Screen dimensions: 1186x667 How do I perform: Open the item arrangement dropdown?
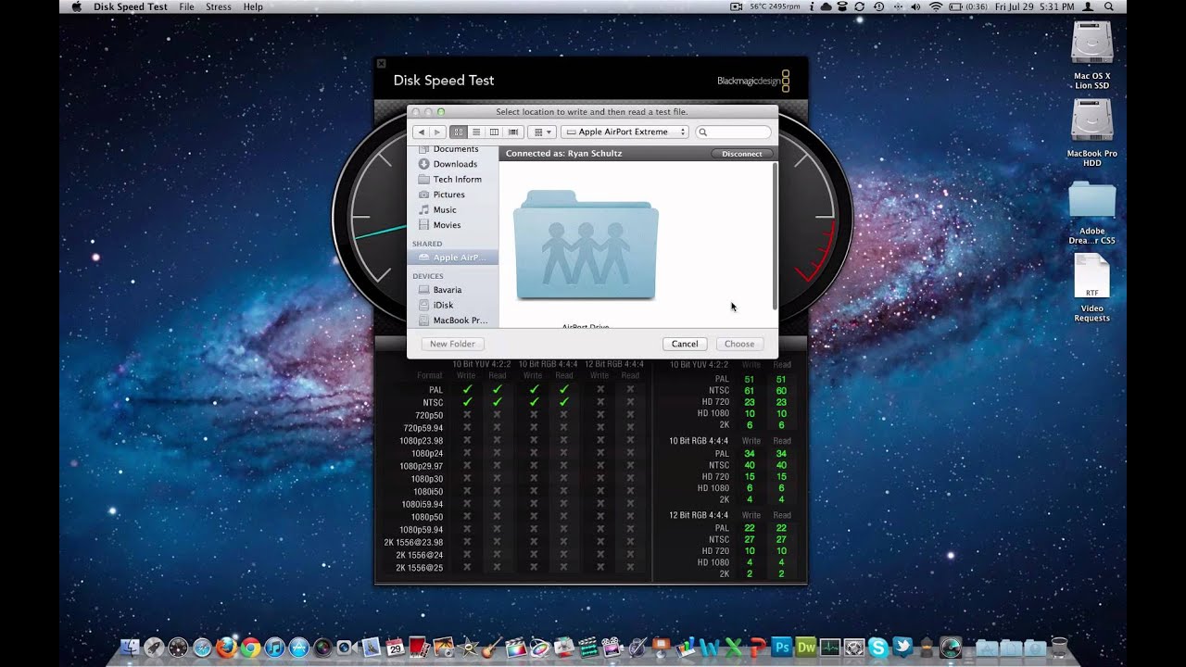tap(541, 132)
